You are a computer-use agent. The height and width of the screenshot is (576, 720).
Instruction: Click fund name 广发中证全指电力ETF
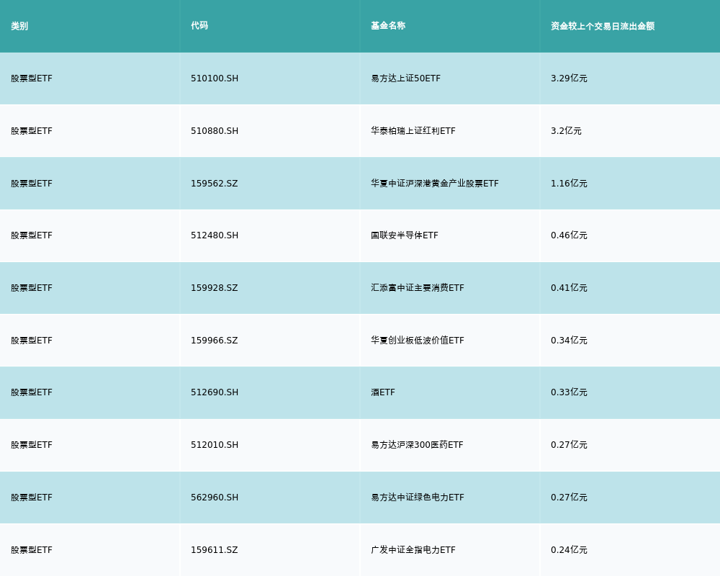[x=413, y=550]
